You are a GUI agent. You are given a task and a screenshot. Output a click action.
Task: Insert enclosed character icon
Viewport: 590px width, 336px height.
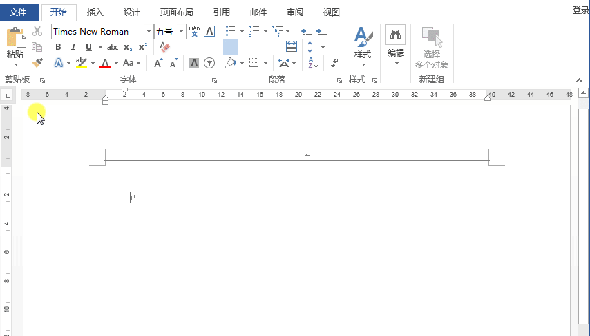click(209, 63)
